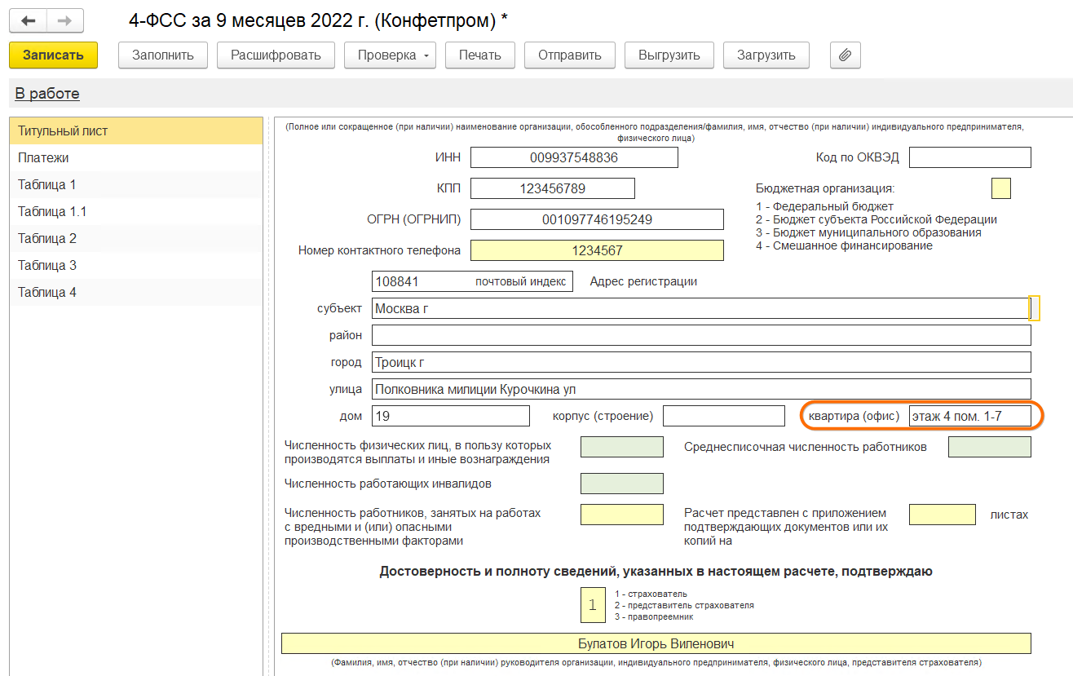
Task: Select the Титульный лист section
Action: [x=135, y=131]
